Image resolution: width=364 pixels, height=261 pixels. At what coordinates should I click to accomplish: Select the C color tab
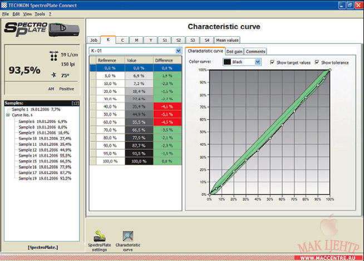coord(122,40)
